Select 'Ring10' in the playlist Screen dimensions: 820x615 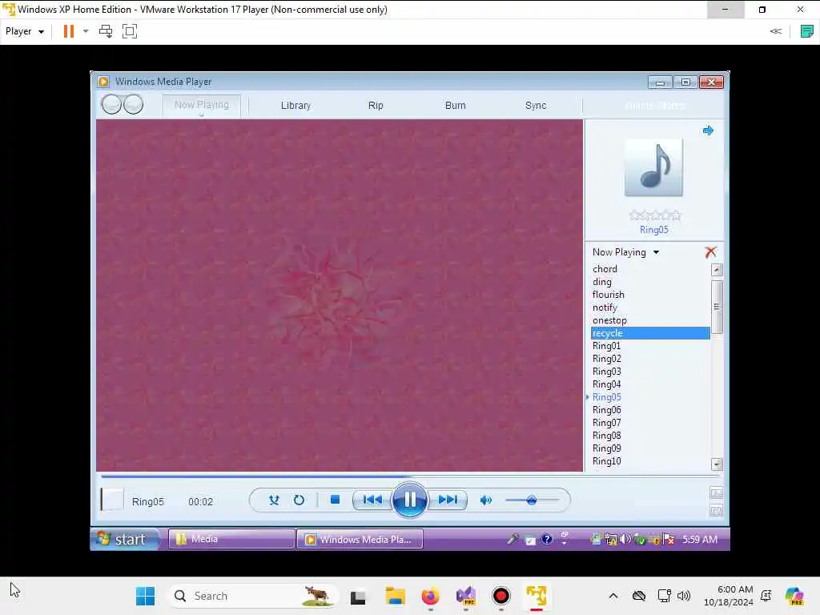(x=607, y=461)
